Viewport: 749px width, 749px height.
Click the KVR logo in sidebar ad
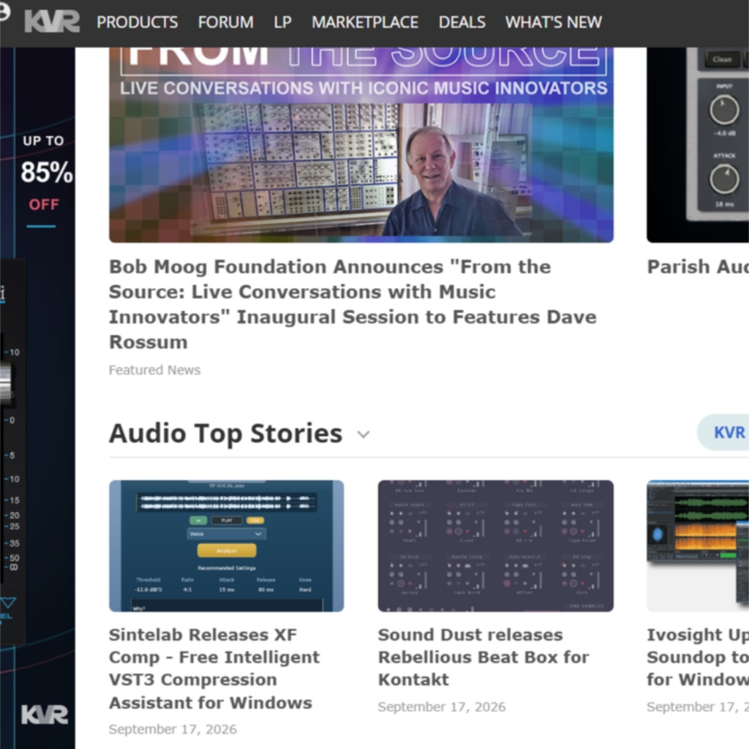click(45, 715)
